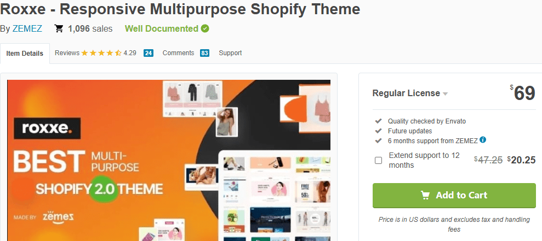Click the Well Documented text label
542x241 pixels.
[162, 28]
